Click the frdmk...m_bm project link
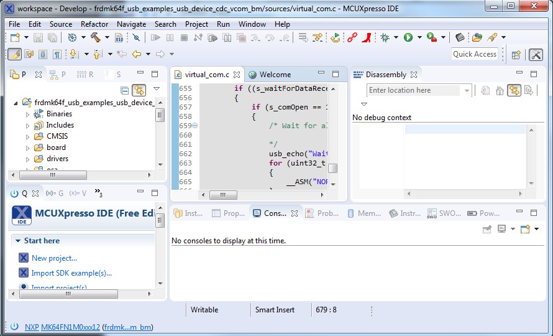 coord(127,327)
